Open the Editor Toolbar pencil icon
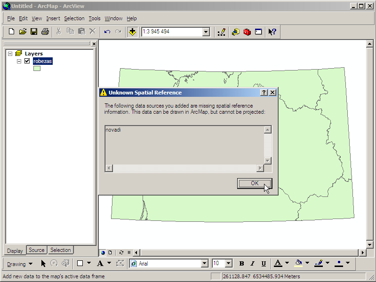 (x=222, y=32)
